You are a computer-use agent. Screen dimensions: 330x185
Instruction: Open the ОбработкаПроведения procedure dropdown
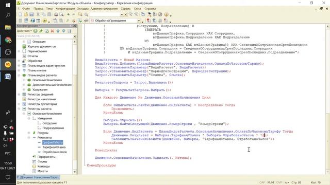click(139, 21)
